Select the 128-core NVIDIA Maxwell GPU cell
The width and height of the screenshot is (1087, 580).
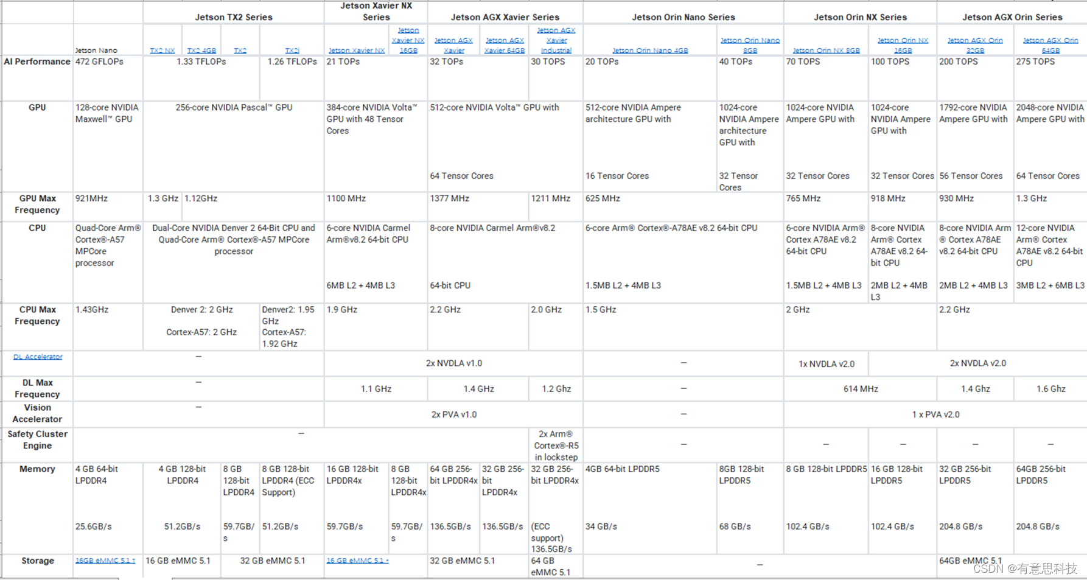pos(107,113)
